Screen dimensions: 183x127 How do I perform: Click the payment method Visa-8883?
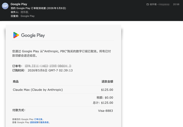(106, 111)
